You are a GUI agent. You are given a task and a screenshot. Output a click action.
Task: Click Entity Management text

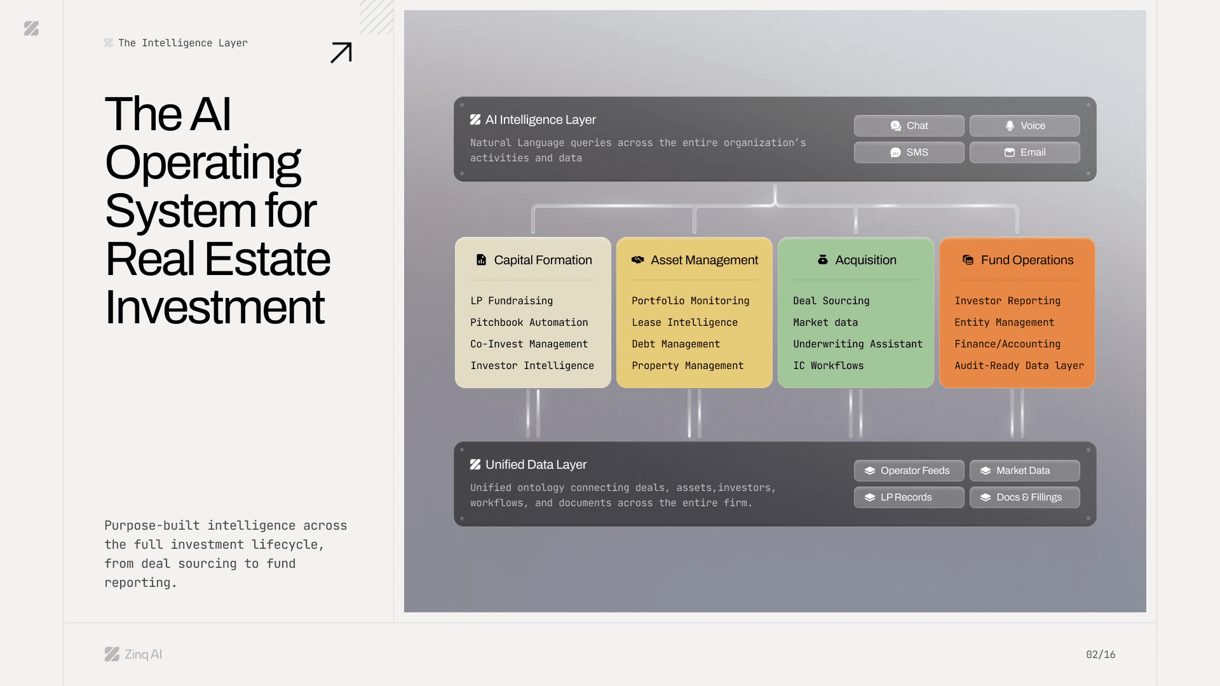pyautogui.click(x=1005, y=323)
